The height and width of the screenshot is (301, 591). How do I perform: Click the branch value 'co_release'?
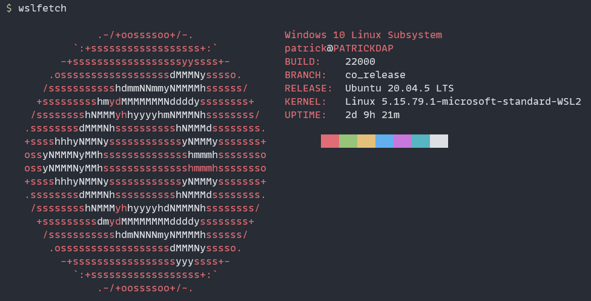(x=375, y=75)
